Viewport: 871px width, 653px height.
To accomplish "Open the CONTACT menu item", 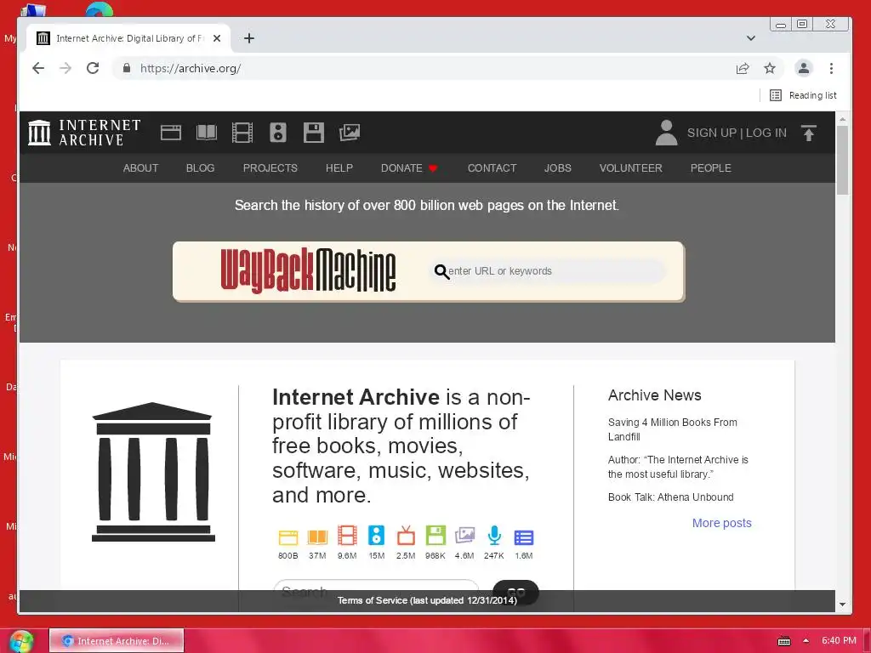I will 492,168.
